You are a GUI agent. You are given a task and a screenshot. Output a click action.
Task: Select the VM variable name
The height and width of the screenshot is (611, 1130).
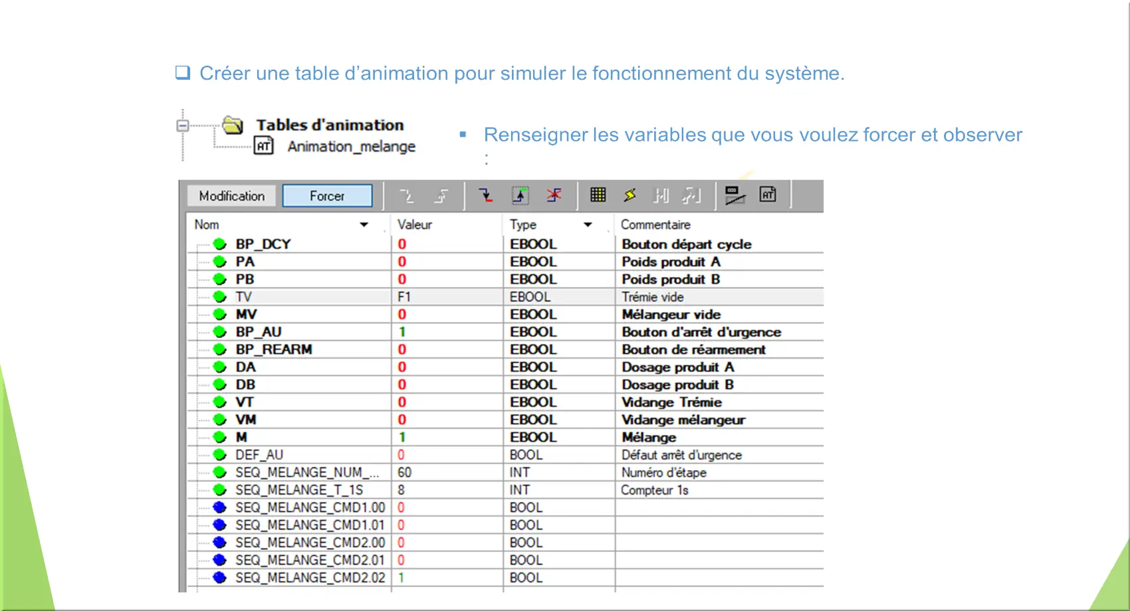[246, 420]
